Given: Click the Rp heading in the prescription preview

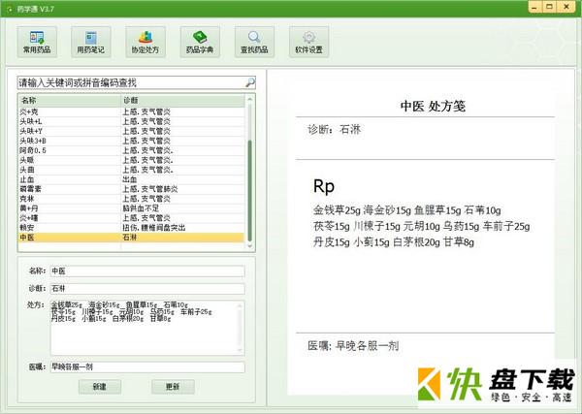Looking at the screenshot, I should click(x=324, y=186).
